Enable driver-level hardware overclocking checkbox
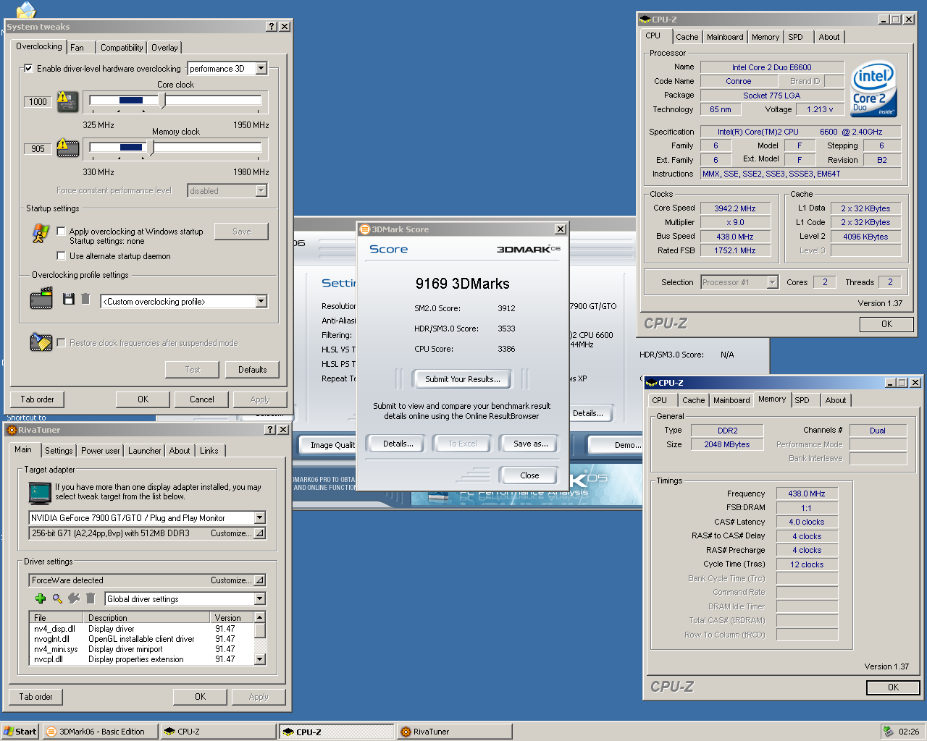The image size is (927, 741). [x=28, y=68]
